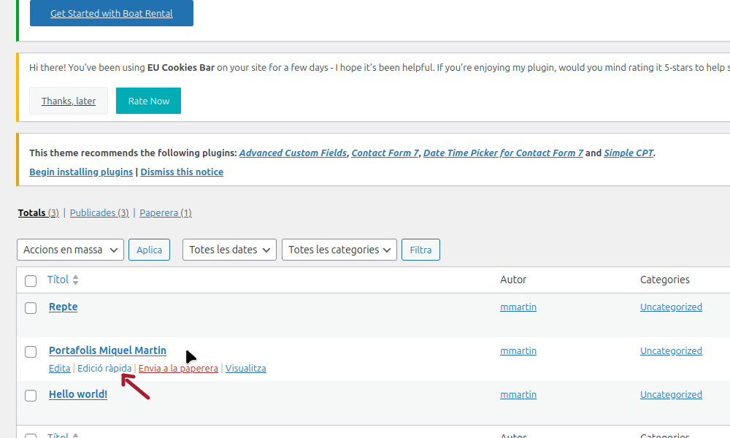The width and height of the screenshot is (730, 438).
Task: Expand the Totes les dates dropdown
Action: 229,250
